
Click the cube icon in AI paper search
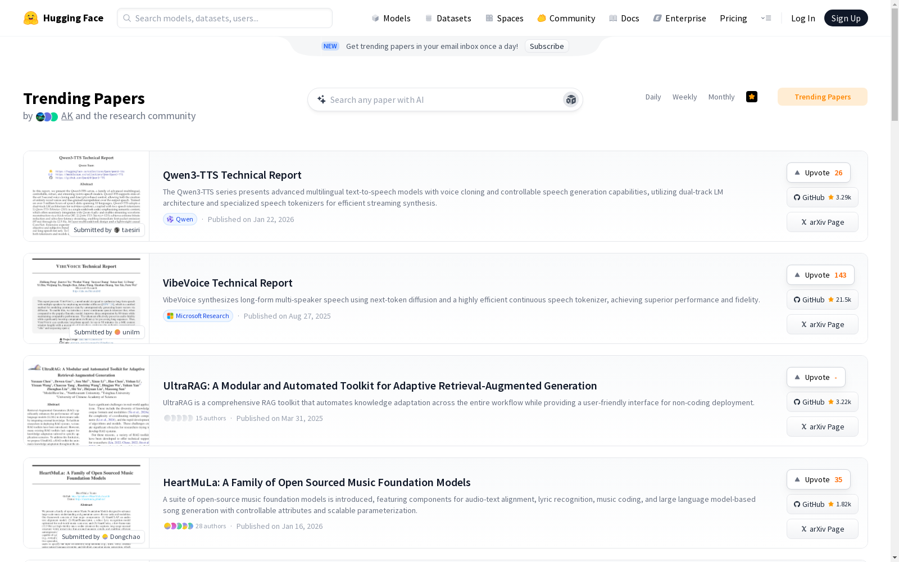coord(571,99)
